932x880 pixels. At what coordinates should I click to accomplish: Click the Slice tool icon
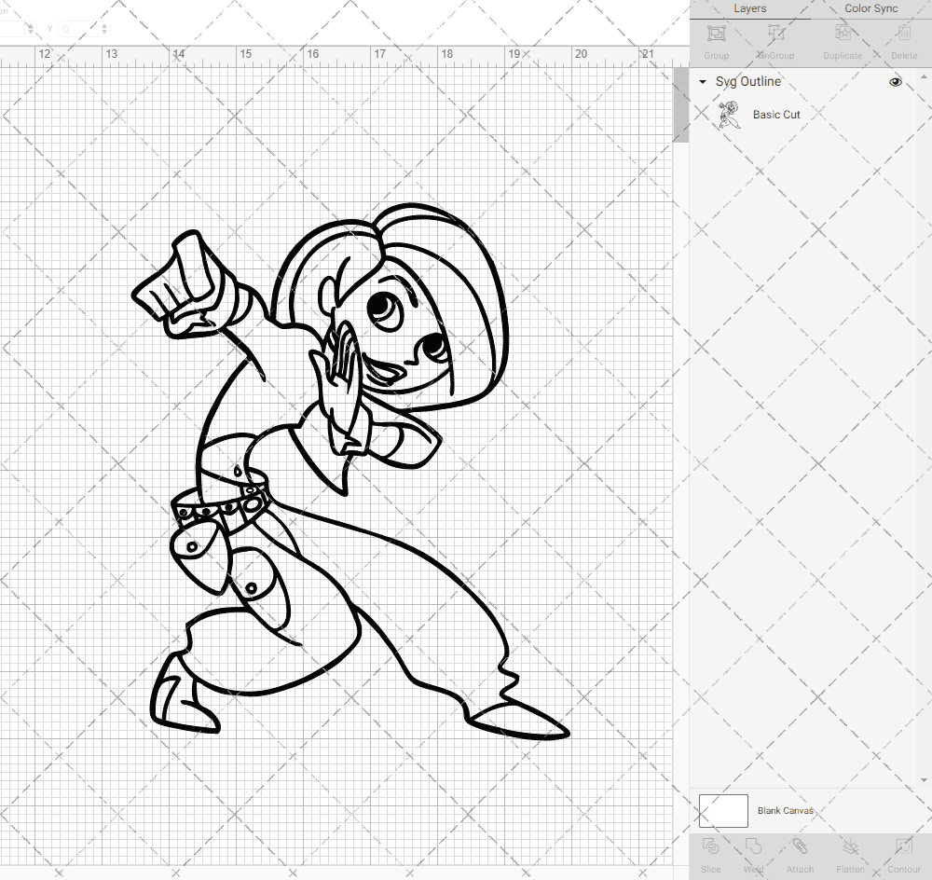pos(710,846)
